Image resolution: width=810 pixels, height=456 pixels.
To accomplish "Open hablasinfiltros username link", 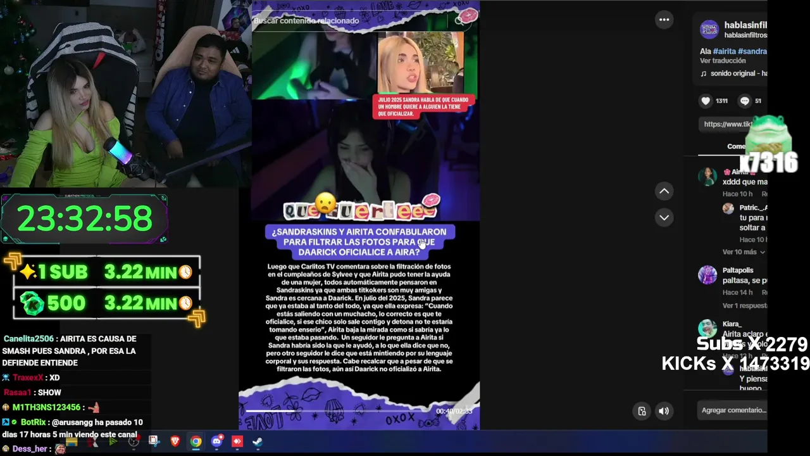I will click(745, 25).
